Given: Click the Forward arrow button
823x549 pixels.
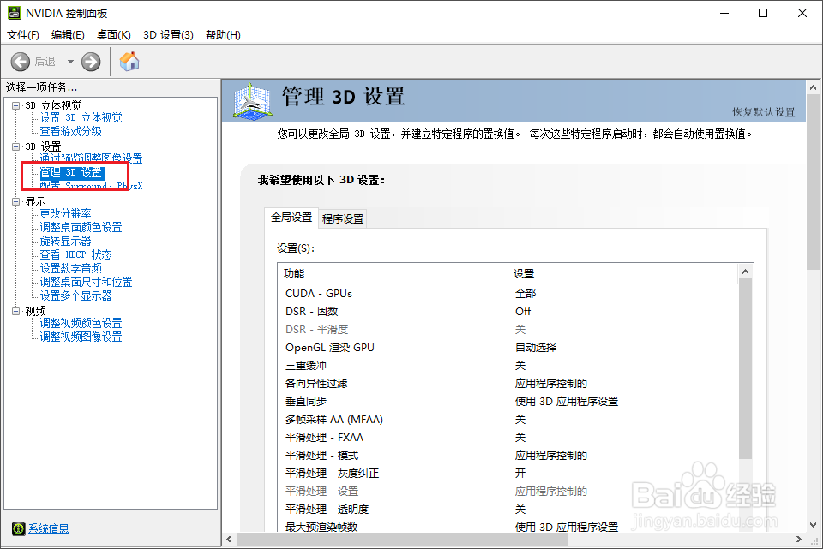Looking at the screenshot, I should (91, 62).
